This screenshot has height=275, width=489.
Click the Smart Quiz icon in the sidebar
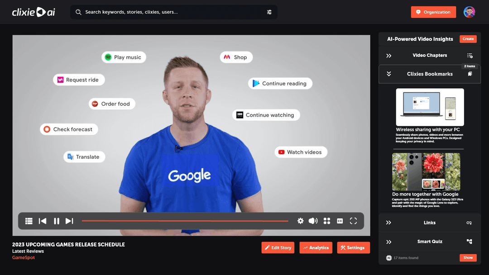(x=470, y=242)
